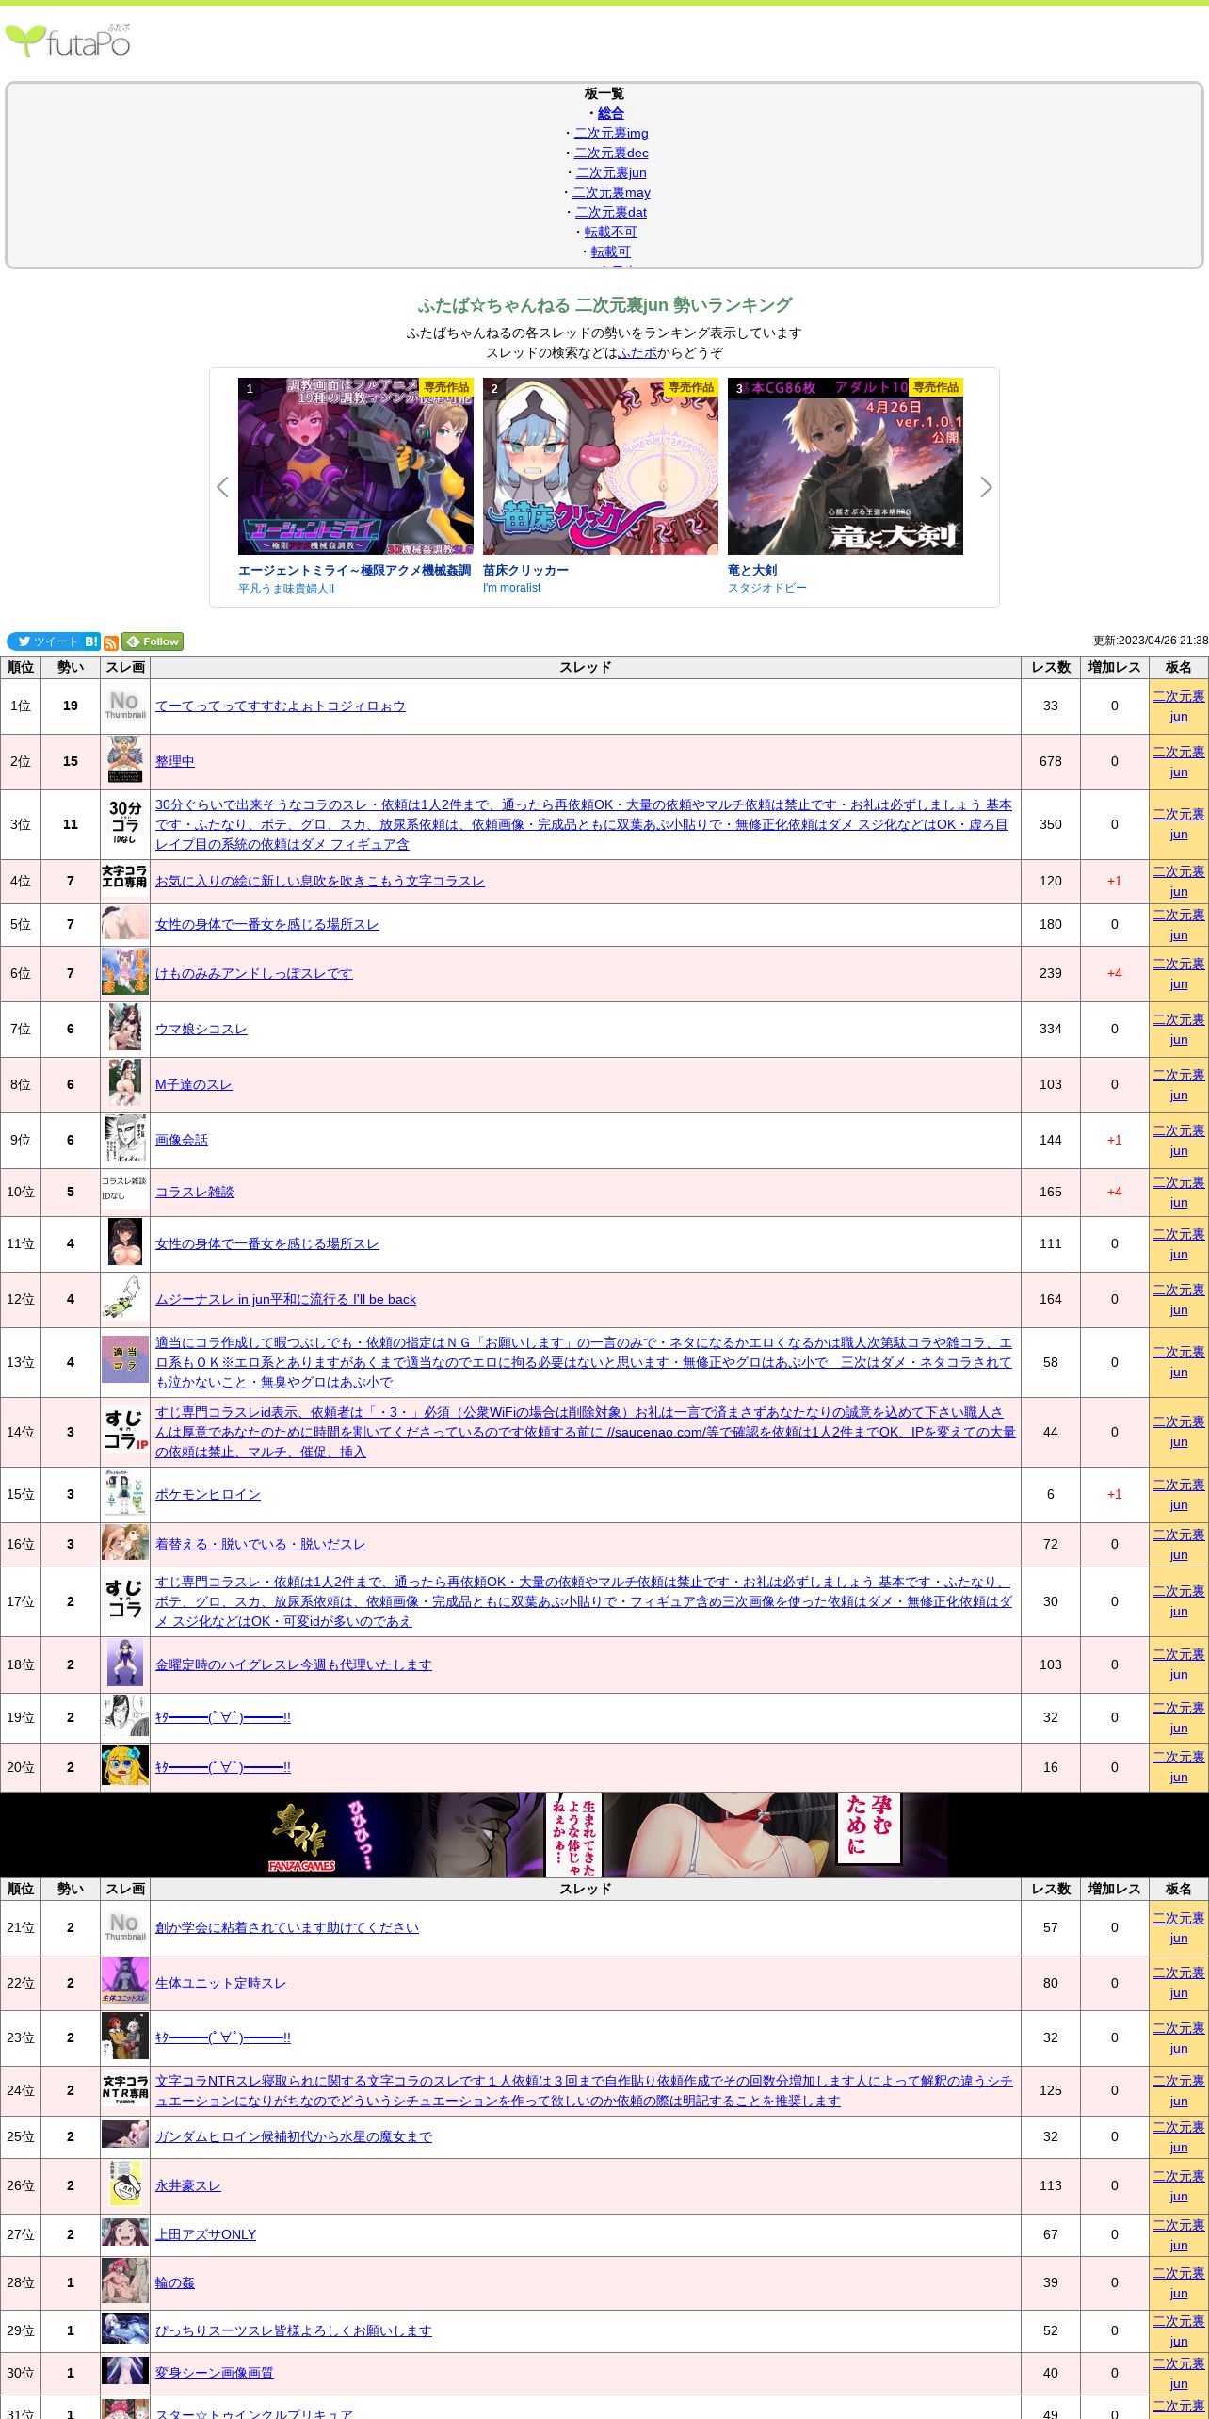This screenshot has width=1209, height=2419.
Task: Open the 生体ユニット定時スレ thread
Action: point(221,1983)
